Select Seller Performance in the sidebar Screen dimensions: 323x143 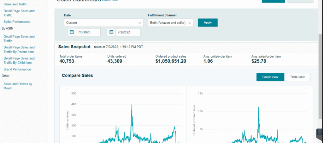pos(17,22)
